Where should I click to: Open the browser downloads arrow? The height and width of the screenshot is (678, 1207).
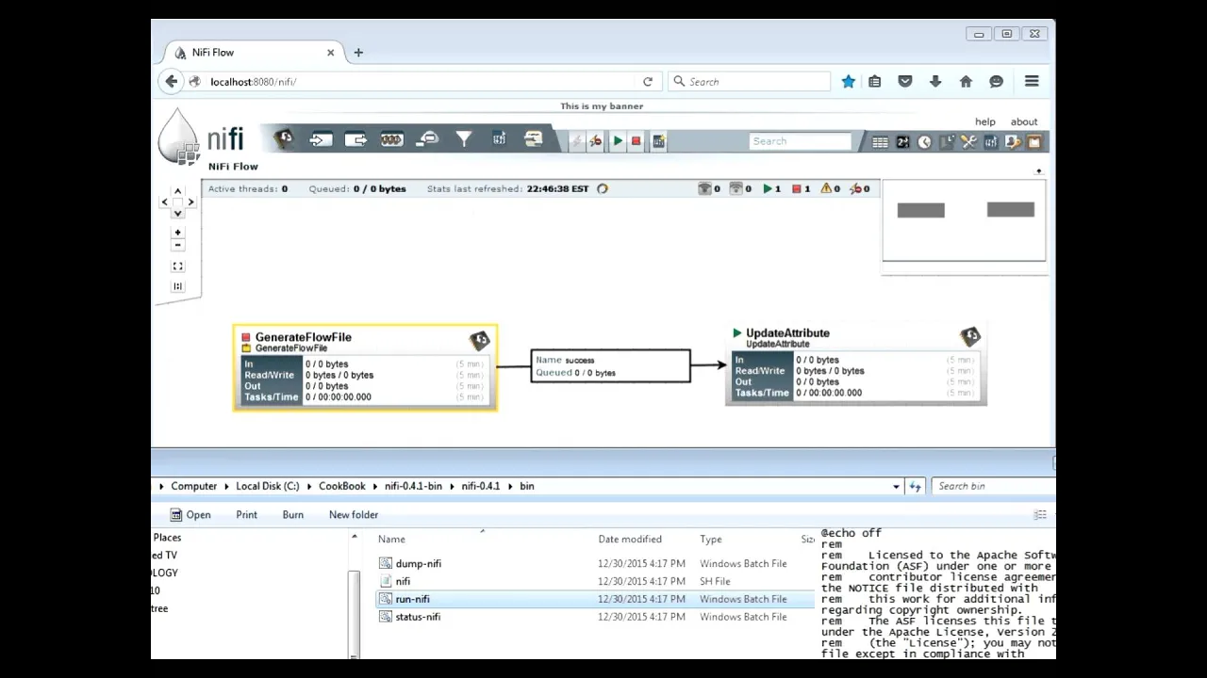point(935,82)
